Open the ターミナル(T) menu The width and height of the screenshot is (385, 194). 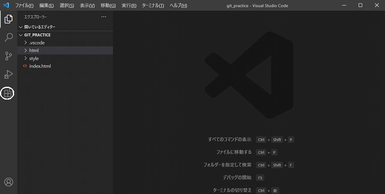[x=153, y=6]
